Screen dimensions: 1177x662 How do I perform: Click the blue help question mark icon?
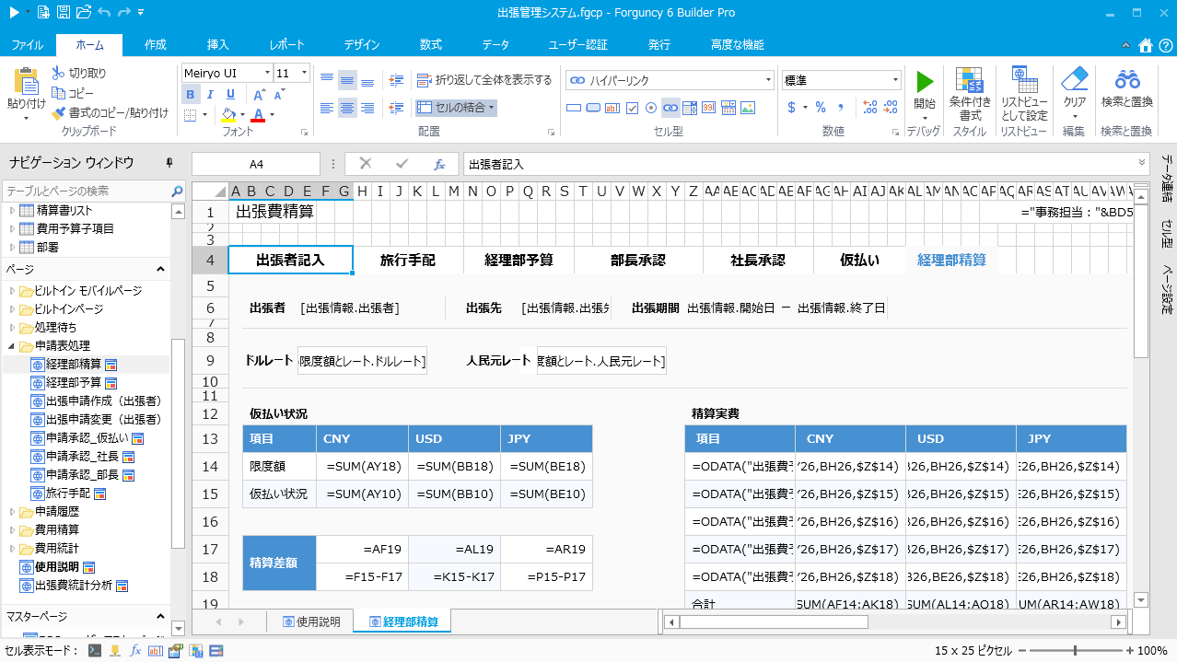(1164, 44)
